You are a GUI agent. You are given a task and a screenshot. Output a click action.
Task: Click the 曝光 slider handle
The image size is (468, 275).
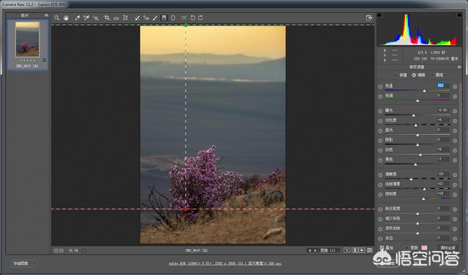pyautogui.click(x=414, y=115)
